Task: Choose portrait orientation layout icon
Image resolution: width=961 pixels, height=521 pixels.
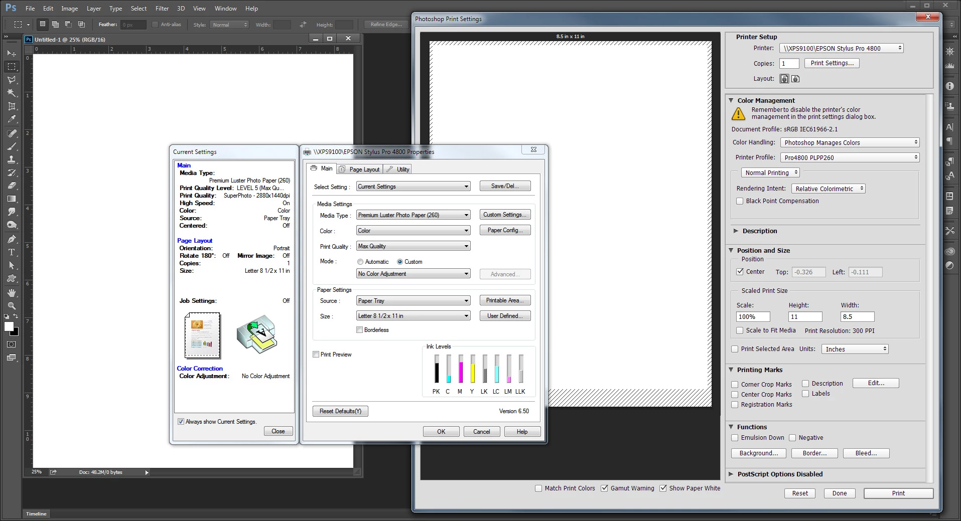Action: coord(784,79)
